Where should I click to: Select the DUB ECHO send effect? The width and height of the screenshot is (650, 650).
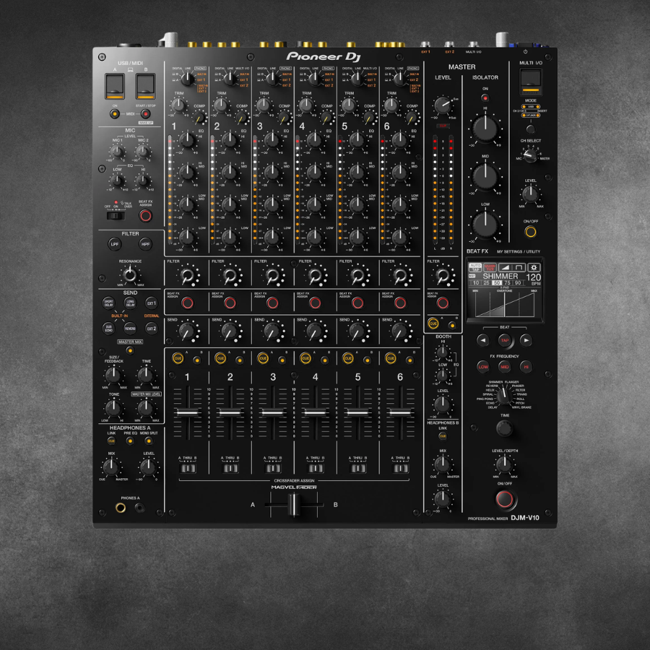coord(108,329)
